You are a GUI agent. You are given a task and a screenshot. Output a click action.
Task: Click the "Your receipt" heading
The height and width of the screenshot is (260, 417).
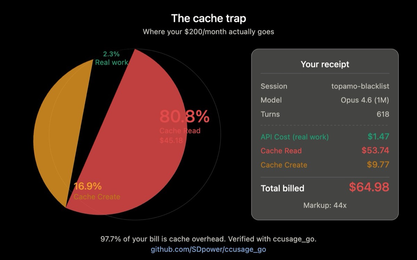(325, 64)
